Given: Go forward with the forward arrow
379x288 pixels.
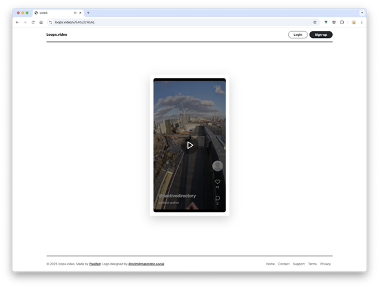Looking at the screenshot, I should [25, 22].
